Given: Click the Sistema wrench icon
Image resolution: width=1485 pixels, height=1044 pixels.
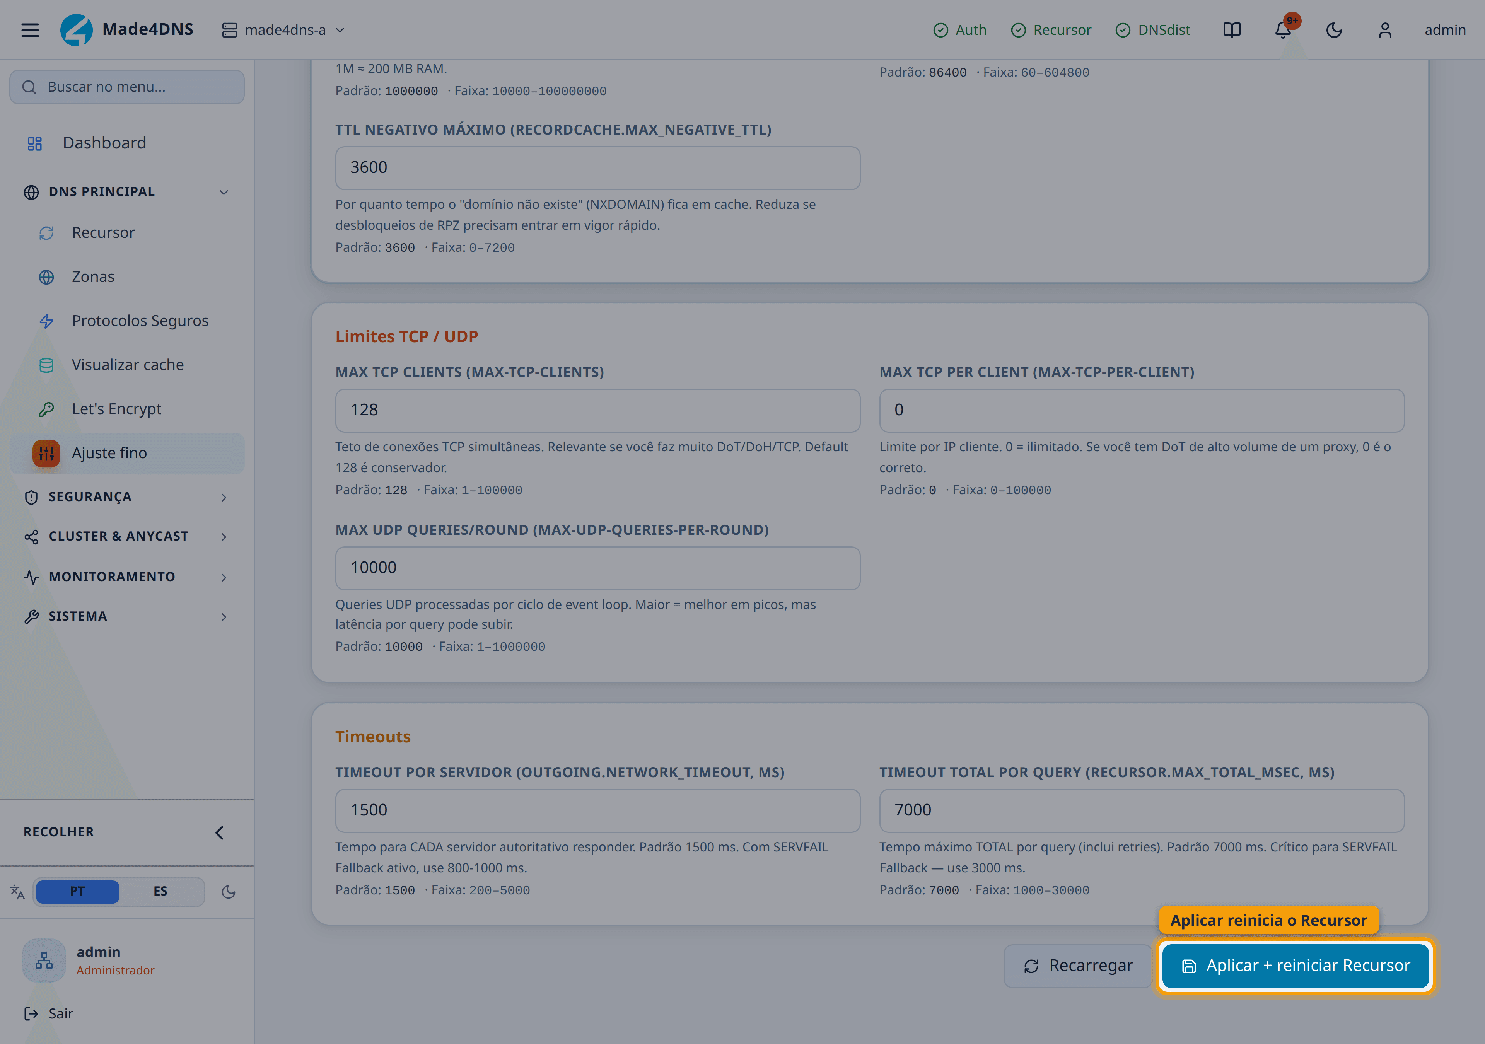Looking at the screenshot, I should (31, 616).
